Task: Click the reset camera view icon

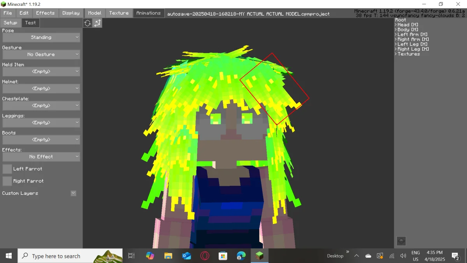Action: pyautogui.click(x=88, y=23)
